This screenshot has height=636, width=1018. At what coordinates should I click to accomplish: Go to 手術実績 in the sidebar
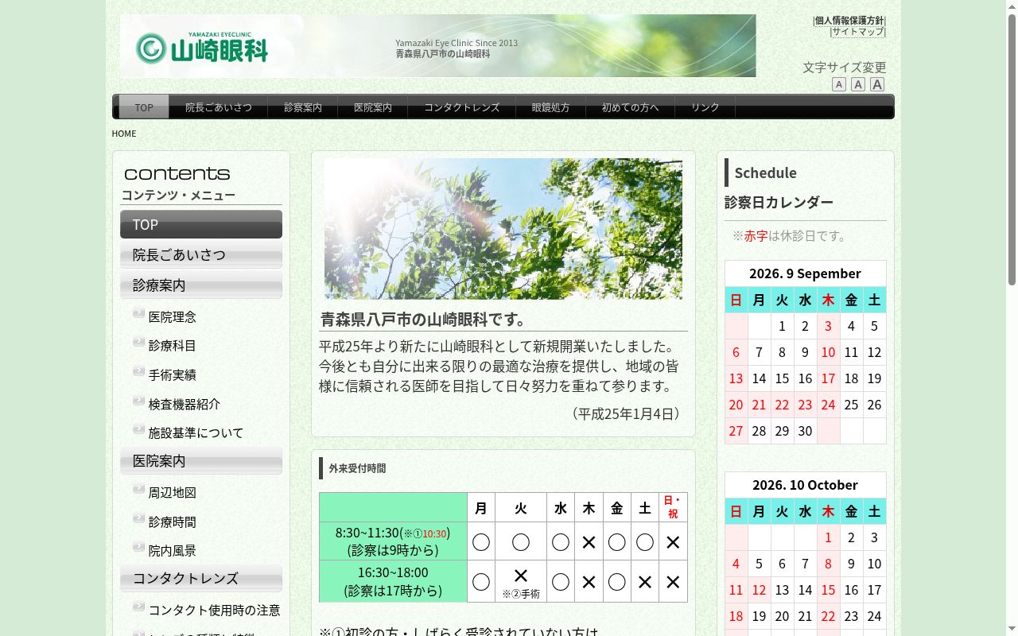point(173,374)
